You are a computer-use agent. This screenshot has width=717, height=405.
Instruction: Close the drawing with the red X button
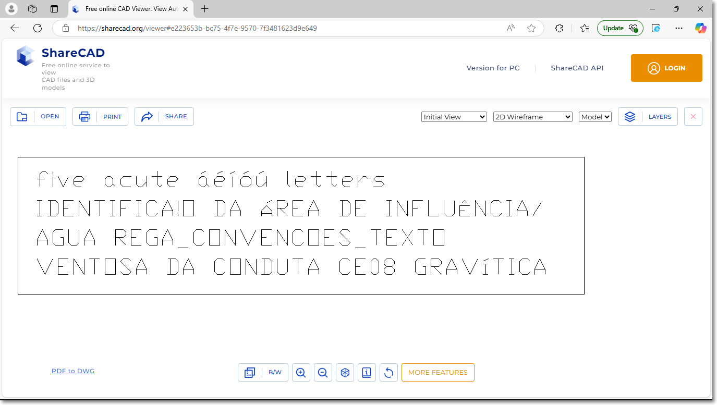click(x=693, y=117)
